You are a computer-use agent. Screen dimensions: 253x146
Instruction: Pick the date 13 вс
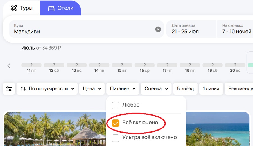coord(77,68)
